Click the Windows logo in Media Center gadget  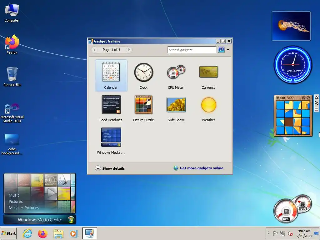tap(71, 220)
